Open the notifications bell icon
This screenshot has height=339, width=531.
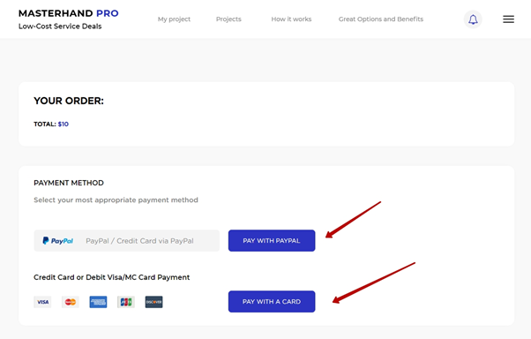473,19
